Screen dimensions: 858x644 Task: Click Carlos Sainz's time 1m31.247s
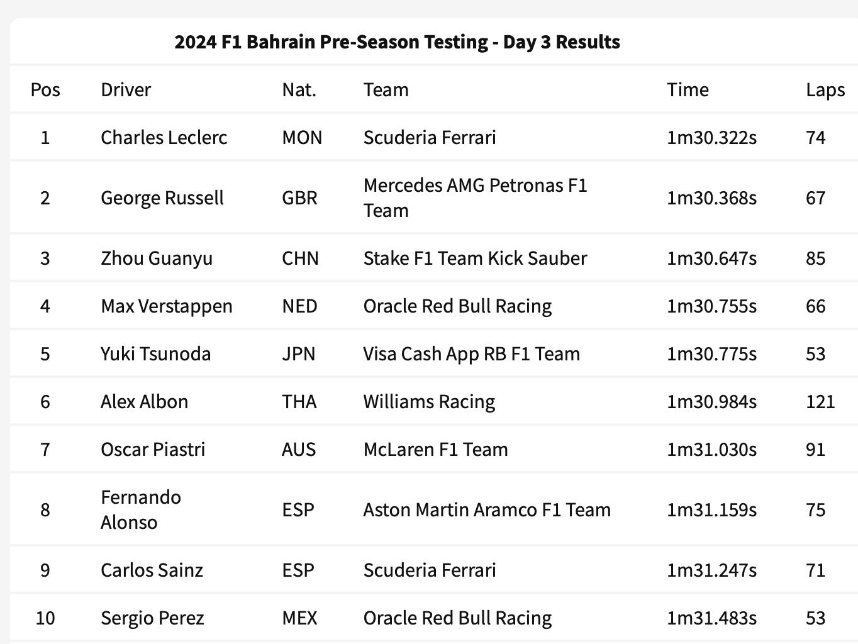tap(711, 570)
